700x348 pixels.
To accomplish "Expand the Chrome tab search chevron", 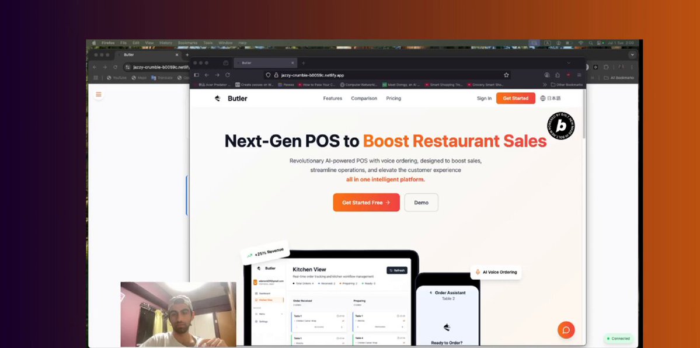I will pos(632,54).
